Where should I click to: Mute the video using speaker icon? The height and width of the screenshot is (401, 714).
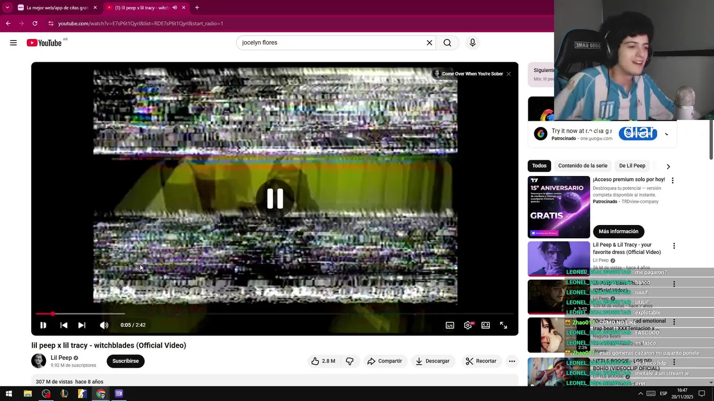click(104, 325)
